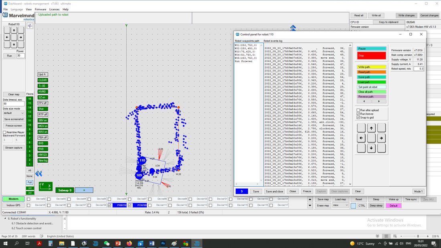Enable Run after upload checkbox

pyautogui.click(x=358, y=110)
